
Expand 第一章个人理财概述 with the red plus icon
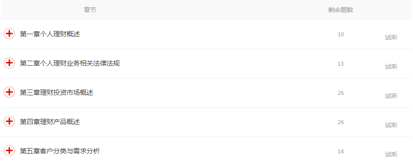[x=9, y=34]
